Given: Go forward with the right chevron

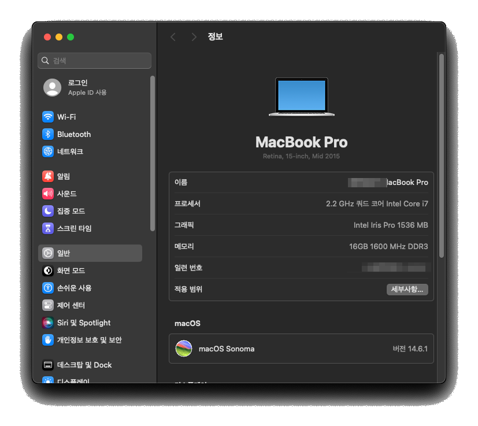Looking at the screenshot, I should [194, 37].
